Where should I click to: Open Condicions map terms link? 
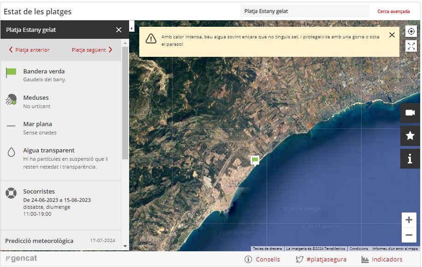click(x=358, y=249)
